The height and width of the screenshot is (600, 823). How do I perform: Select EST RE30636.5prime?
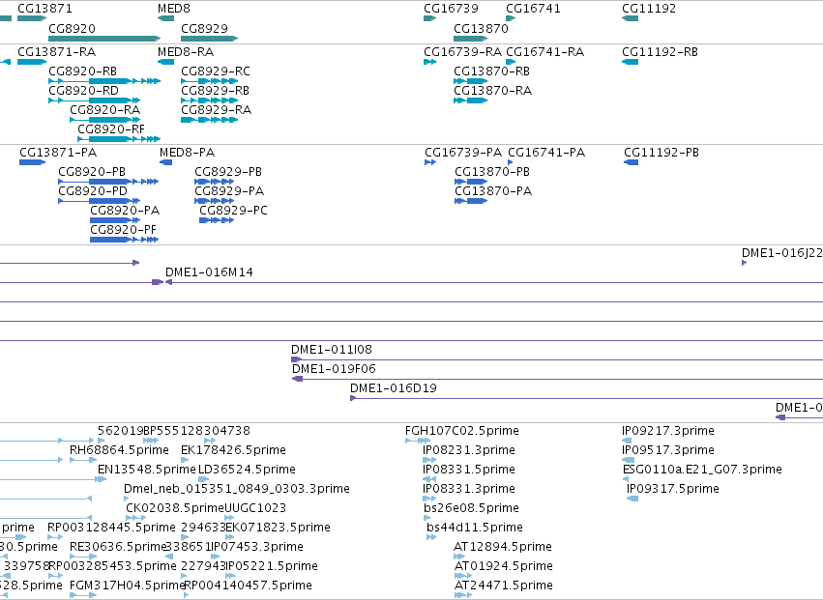(x=118, y=547)
